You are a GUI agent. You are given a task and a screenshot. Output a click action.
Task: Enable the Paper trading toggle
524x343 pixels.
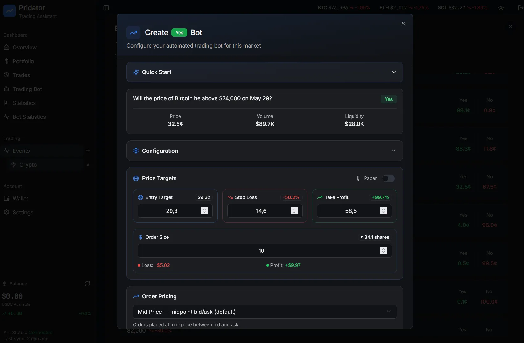[388, 178]
